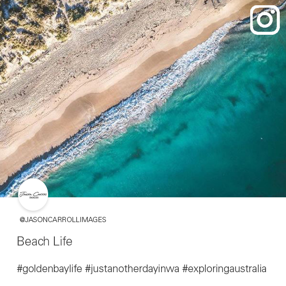Click the word IMAGES inside the avatar
Viewport: 286px width, 286px height.
click(34, 197)
